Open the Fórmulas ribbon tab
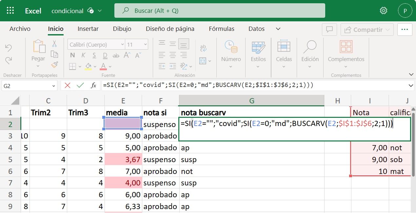Viewport: 416px width, 213px height. [x=221, y=29]
